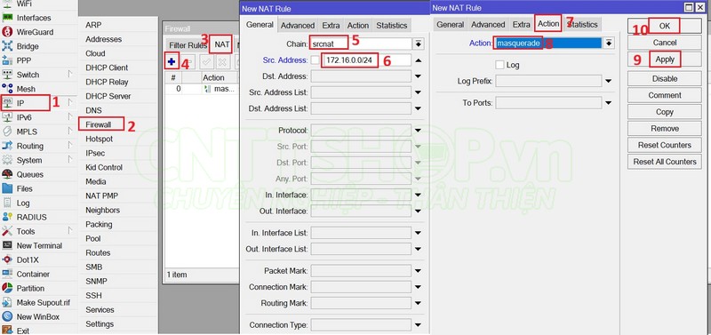Screen dimensions: 711x335
Task: Click the Apply button
Action: tap(664, 60)
